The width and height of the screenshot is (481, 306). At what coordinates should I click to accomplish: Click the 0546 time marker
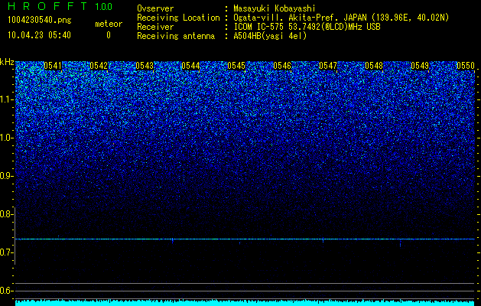coord(282,66)
